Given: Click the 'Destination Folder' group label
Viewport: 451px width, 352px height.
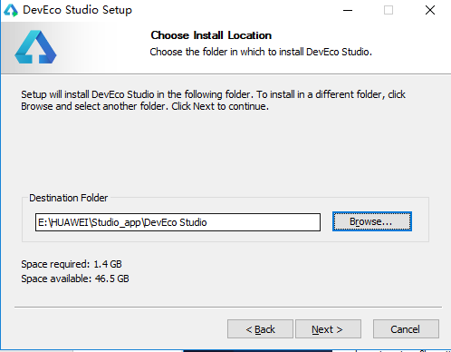Looking at the screenshot, I should tap(68, 198).
